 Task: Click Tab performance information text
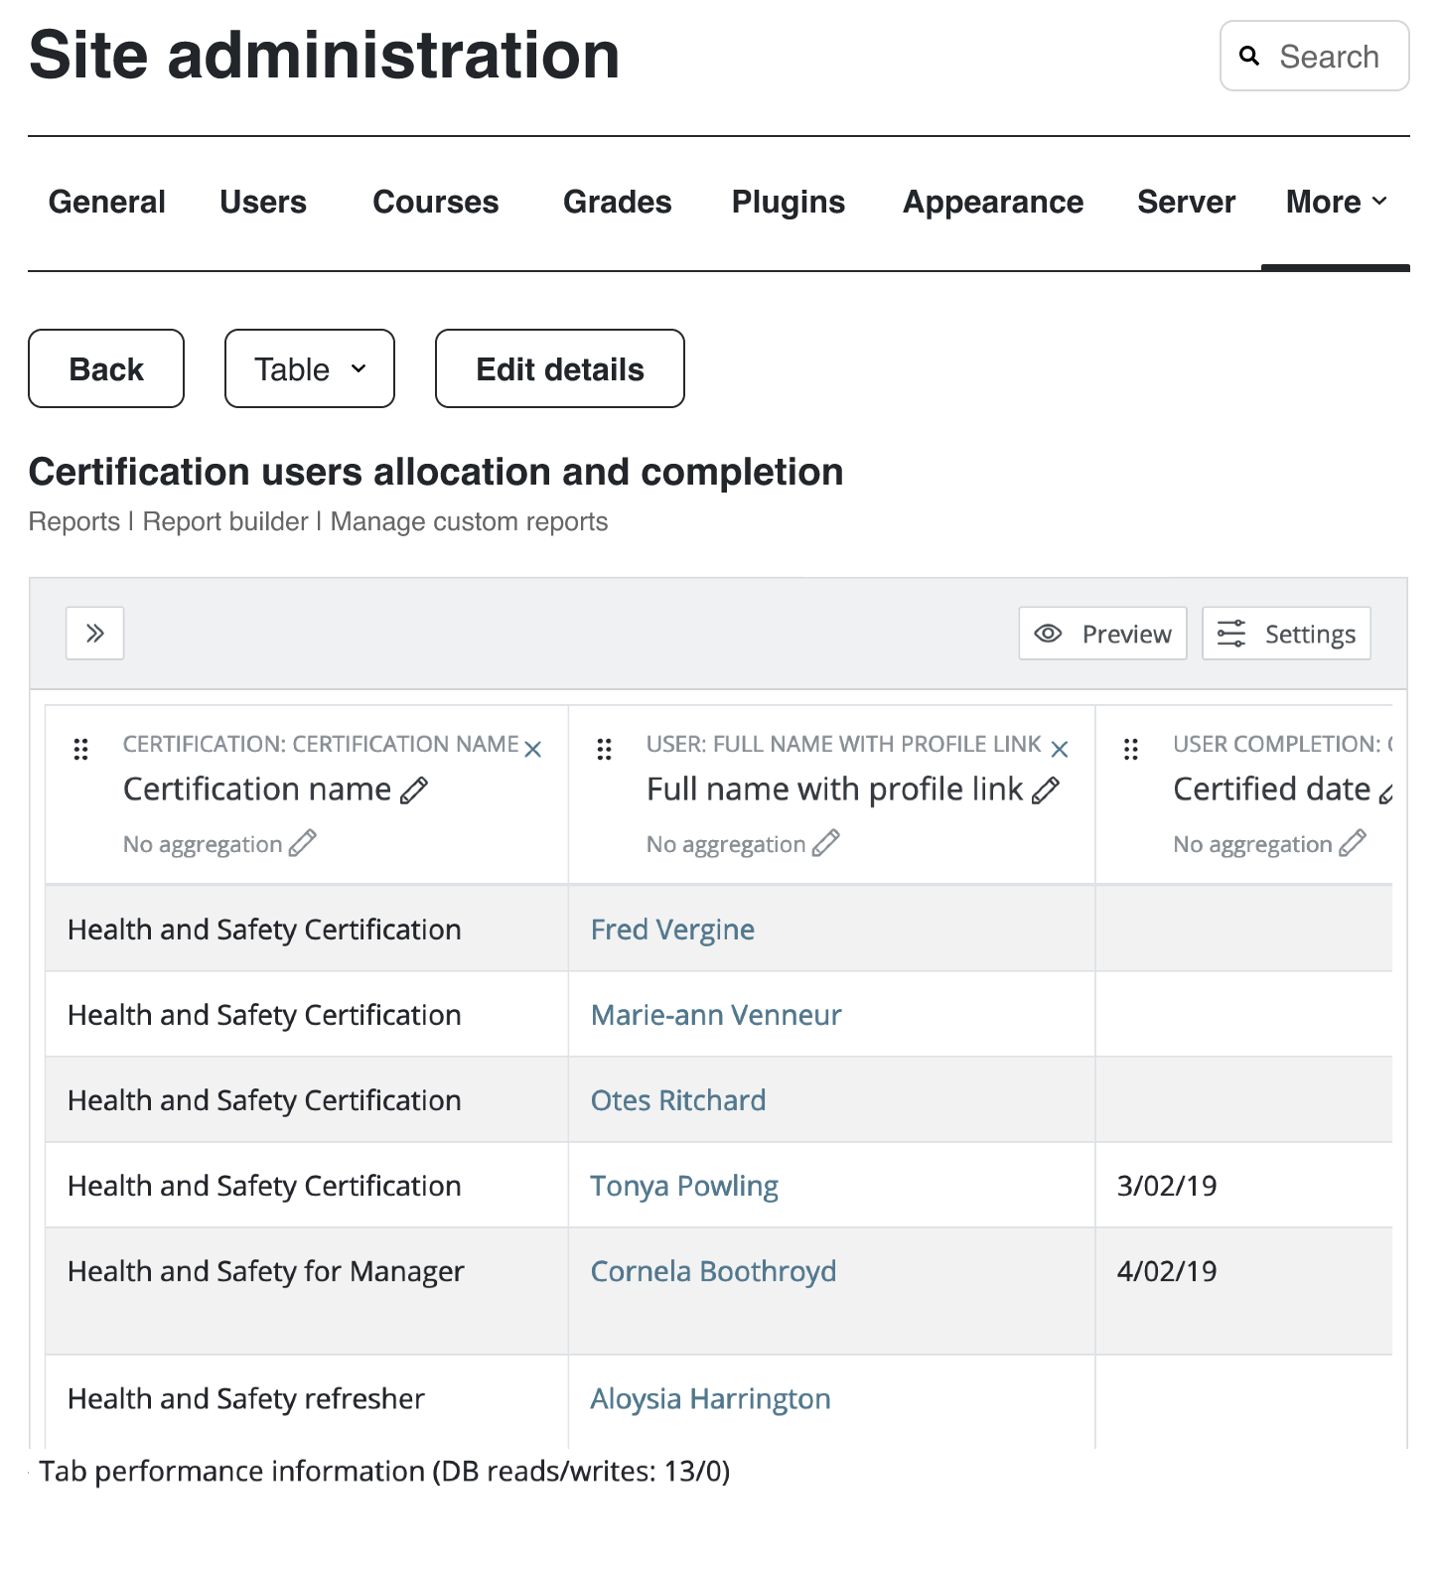(384, 1471)
